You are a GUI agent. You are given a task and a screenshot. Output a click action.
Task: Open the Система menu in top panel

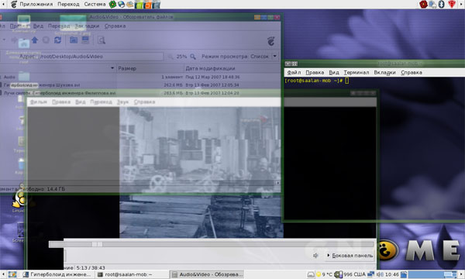click(95, 4)
